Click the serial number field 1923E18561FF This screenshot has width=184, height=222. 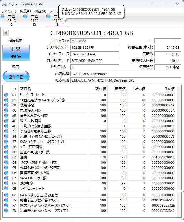click(x=95, y=47)
